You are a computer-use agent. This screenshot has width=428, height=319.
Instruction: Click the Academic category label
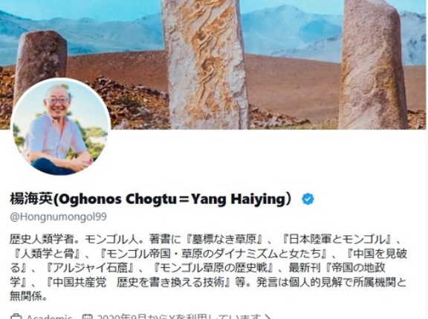49,317
